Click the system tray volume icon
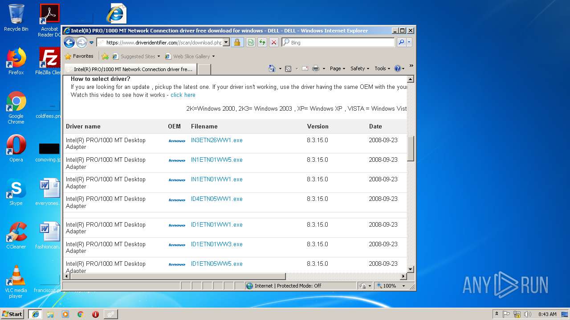This screenshot has width=570, height=320. 527,314
